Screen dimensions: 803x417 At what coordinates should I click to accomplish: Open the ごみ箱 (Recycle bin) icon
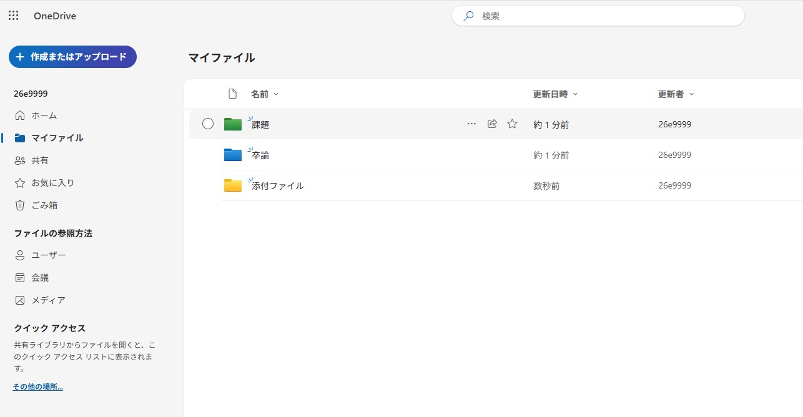(x=20, y=205)
